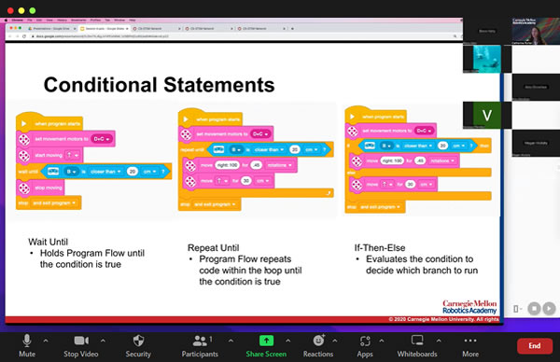Stop Video using the camera icon

tap(81, 345)
